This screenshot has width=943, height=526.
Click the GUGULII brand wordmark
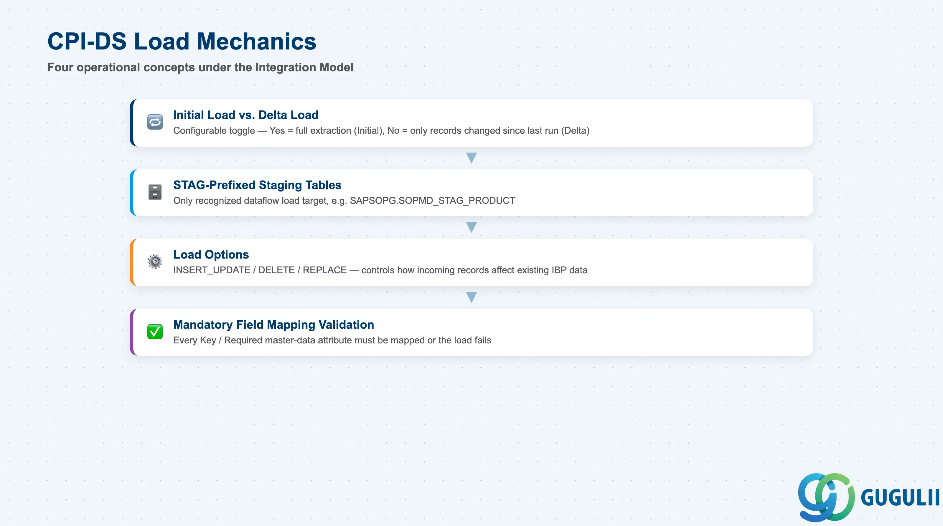coord(900,497)
